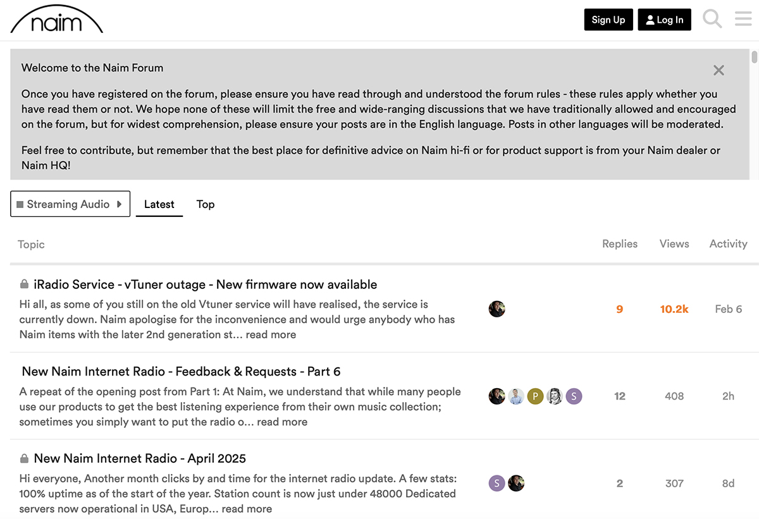Click the Log In button

pos(664,20)
